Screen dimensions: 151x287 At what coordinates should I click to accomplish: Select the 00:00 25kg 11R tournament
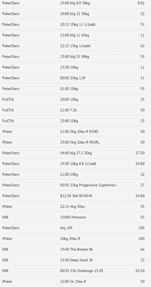point(73,78)
